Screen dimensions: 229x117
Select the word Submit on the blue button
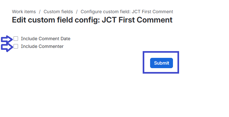pyautogui.click(x=162, y=63)
